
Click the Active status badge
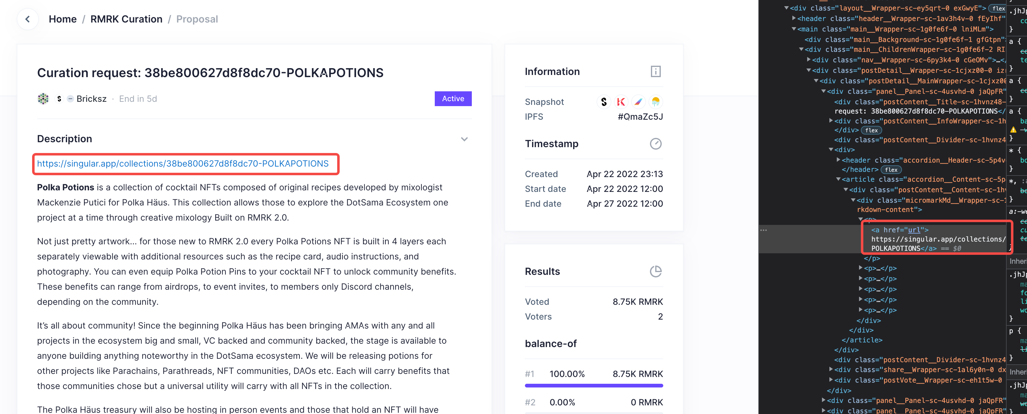453,99
